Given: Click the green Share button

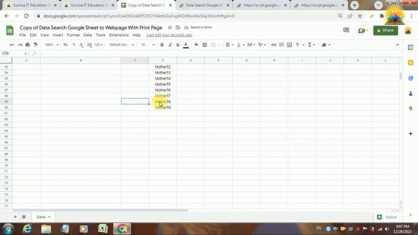Looking at the screenshot, I should click(385, 31).
